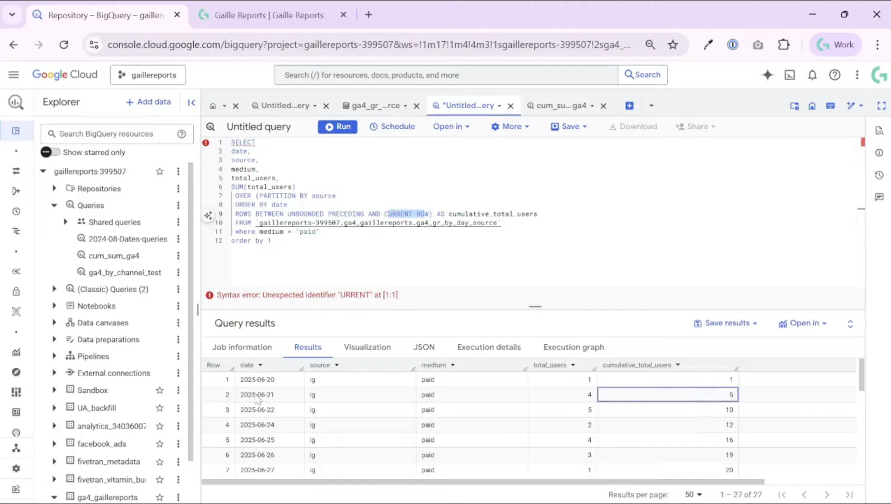Star the Sandbox dataset
The width and height of the screenshot is (891, 504).
point(159,390)
